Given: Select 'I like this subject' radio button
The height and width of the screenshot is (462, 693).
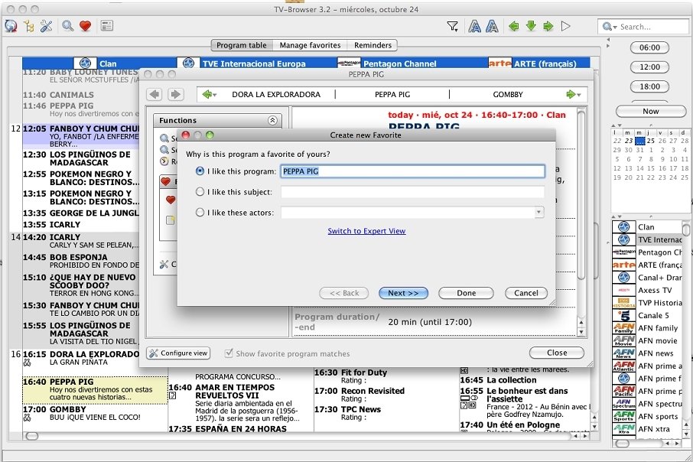Looking at the screenshot, I should click(200, 192).
